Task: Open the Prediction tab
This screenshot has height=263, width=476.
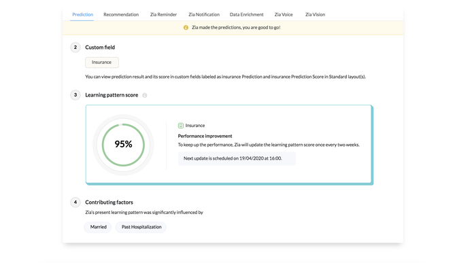Action: [x=82, y=14]
